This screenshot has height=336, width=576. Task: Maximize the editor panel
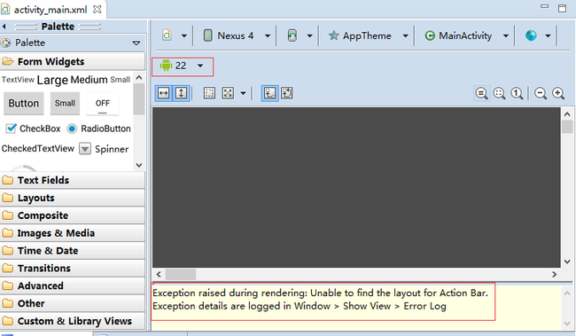[562, 8]
